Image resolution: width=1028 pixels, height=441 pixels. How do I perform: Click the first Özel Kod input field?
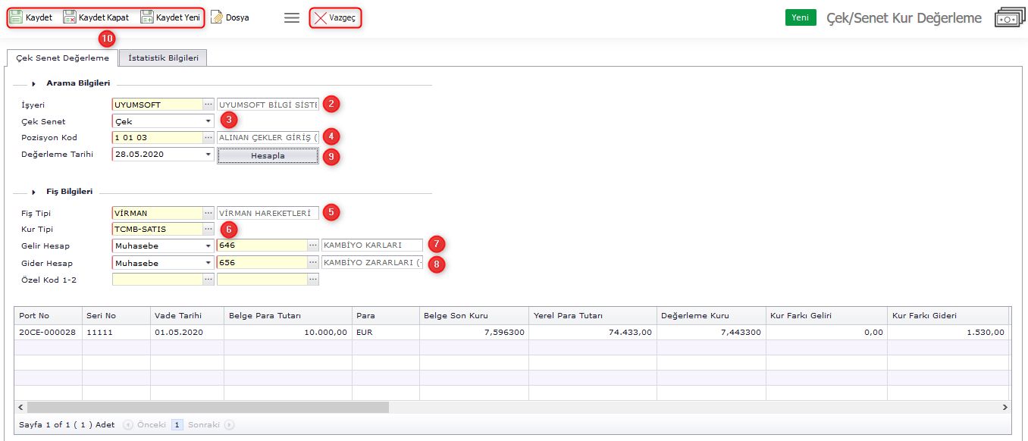point(157,280)
